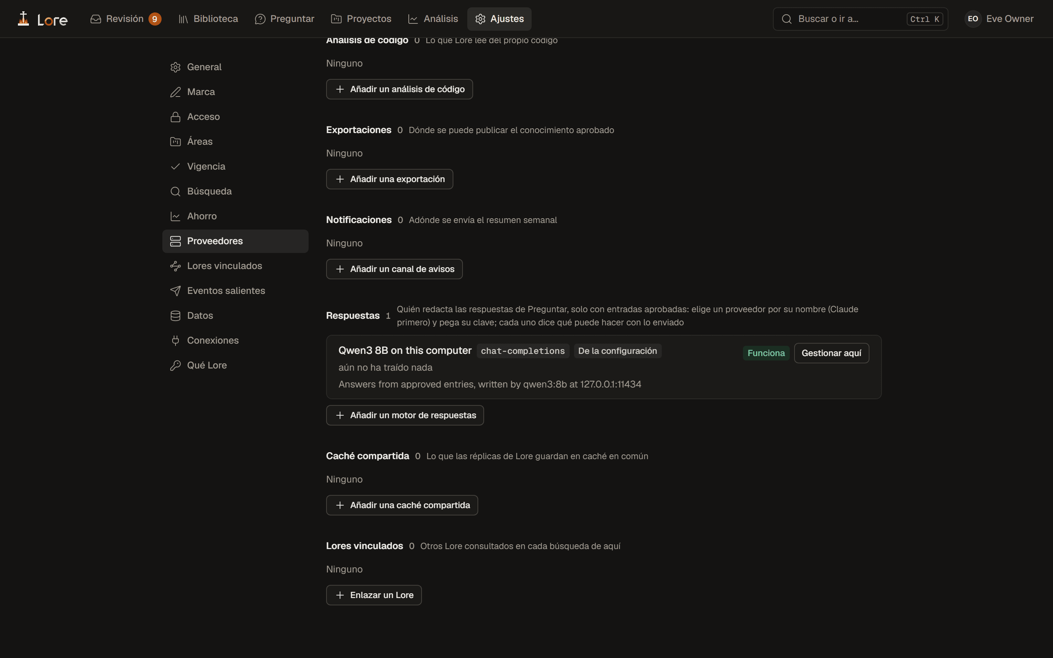Click the General gear icon in sidebar
This screenshot has width=1053, height=658.
tap(175, 67)
